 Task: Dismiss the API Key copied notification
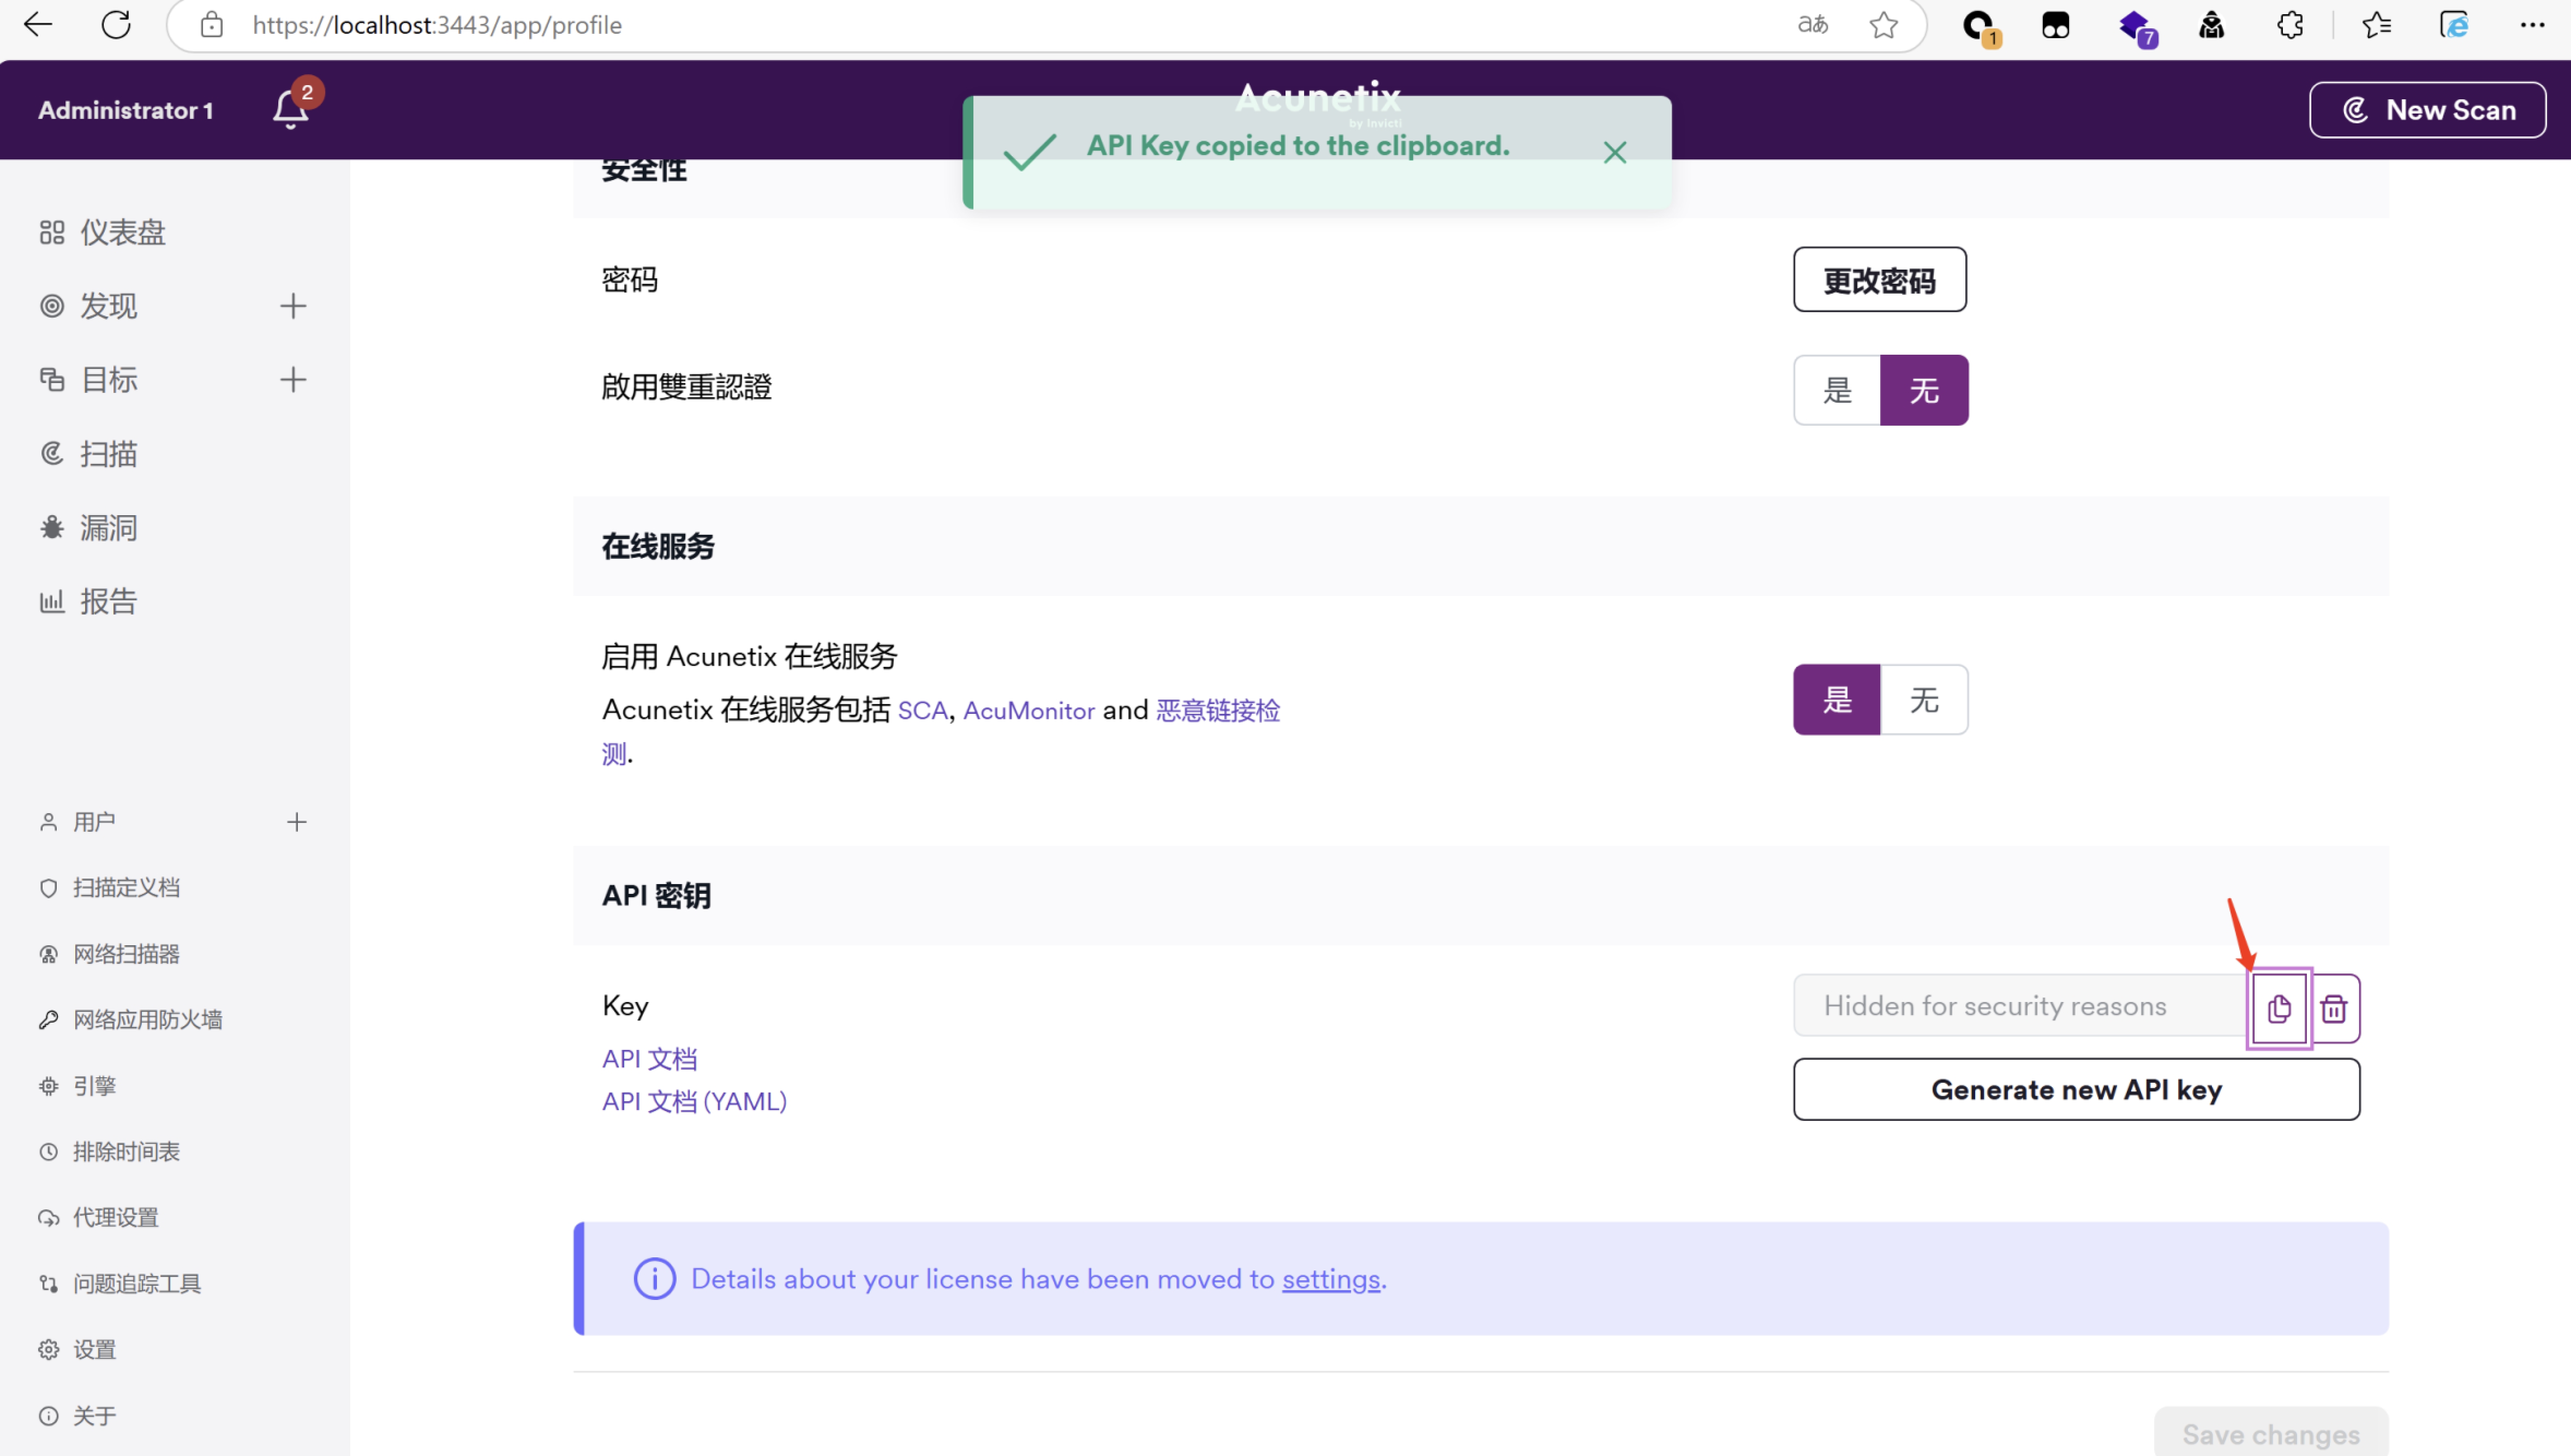pyautogui.click(x=1616, y=152)
